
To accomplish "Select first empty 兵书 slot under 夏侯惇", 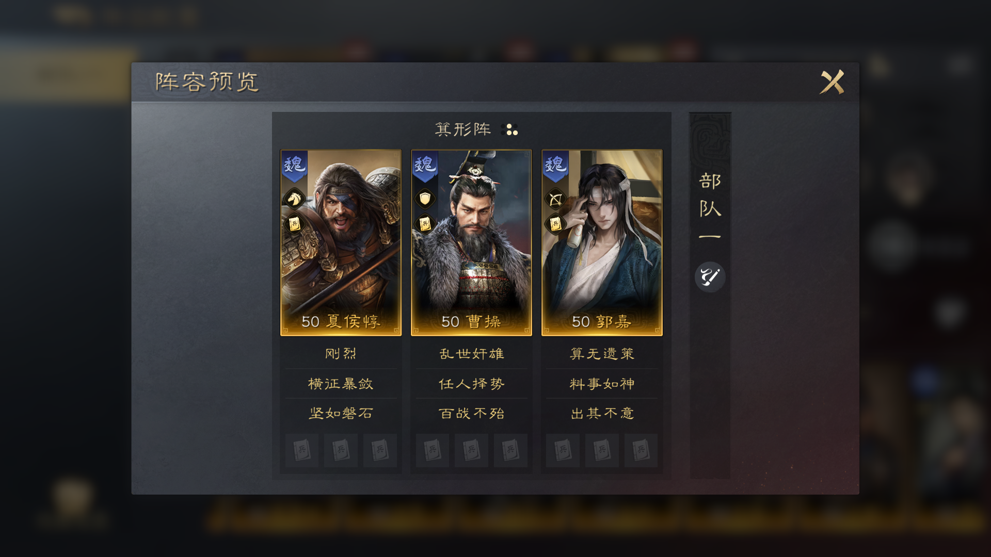I will pos(302,450).
